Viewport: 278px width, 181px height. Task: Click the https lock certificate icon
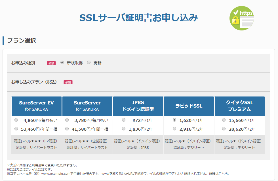pyautogui.click(x=242, y=18)
